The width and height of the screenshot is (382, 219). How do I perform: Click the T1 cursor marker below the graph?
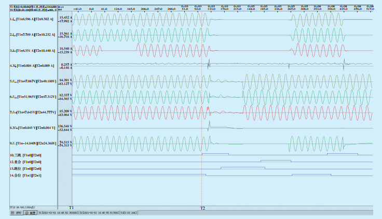[72, 207]
